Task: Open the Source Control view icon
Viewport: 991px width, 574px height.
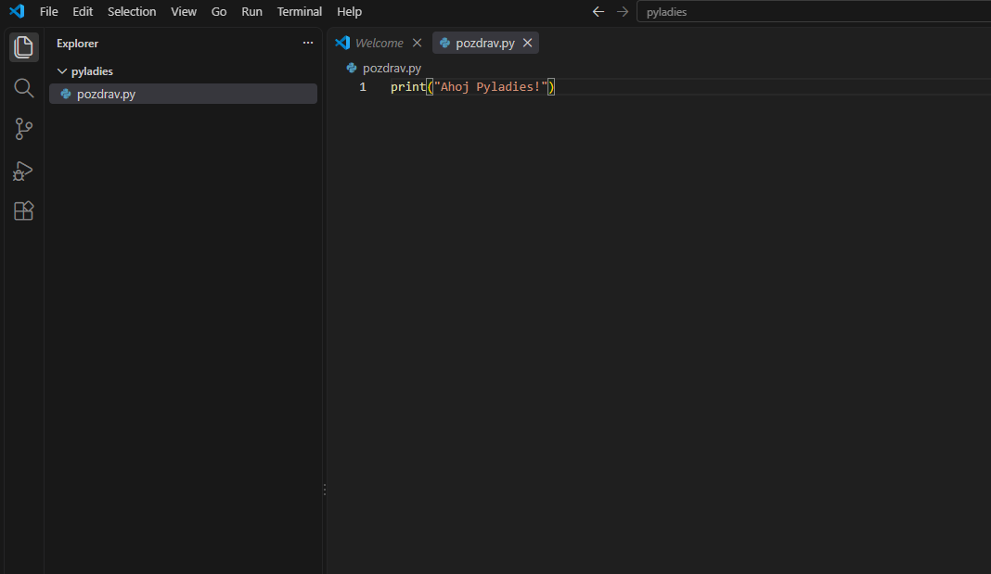Action: (x=23, y=129)
